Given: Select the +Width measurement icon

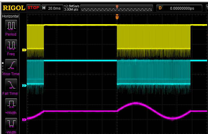Looking at the screenshot, I should tap(11, 104).
